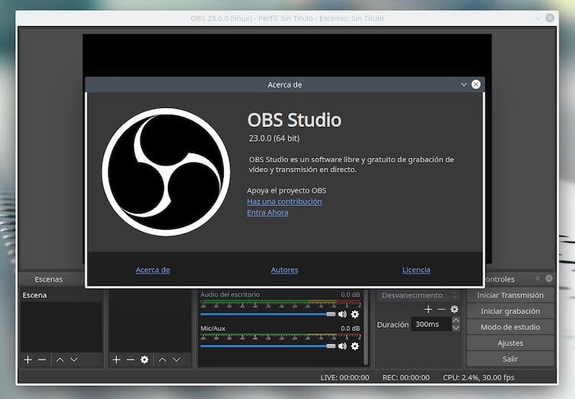Move source up with arrow icon

(162, 360)
